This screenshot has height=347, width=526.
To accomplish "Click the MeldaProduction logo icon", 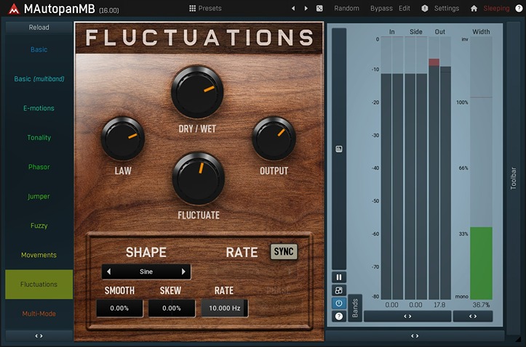I will tap(14, 9).
